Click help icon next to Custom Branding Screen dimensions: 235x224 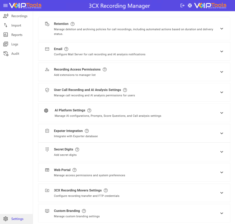(84, 211)
